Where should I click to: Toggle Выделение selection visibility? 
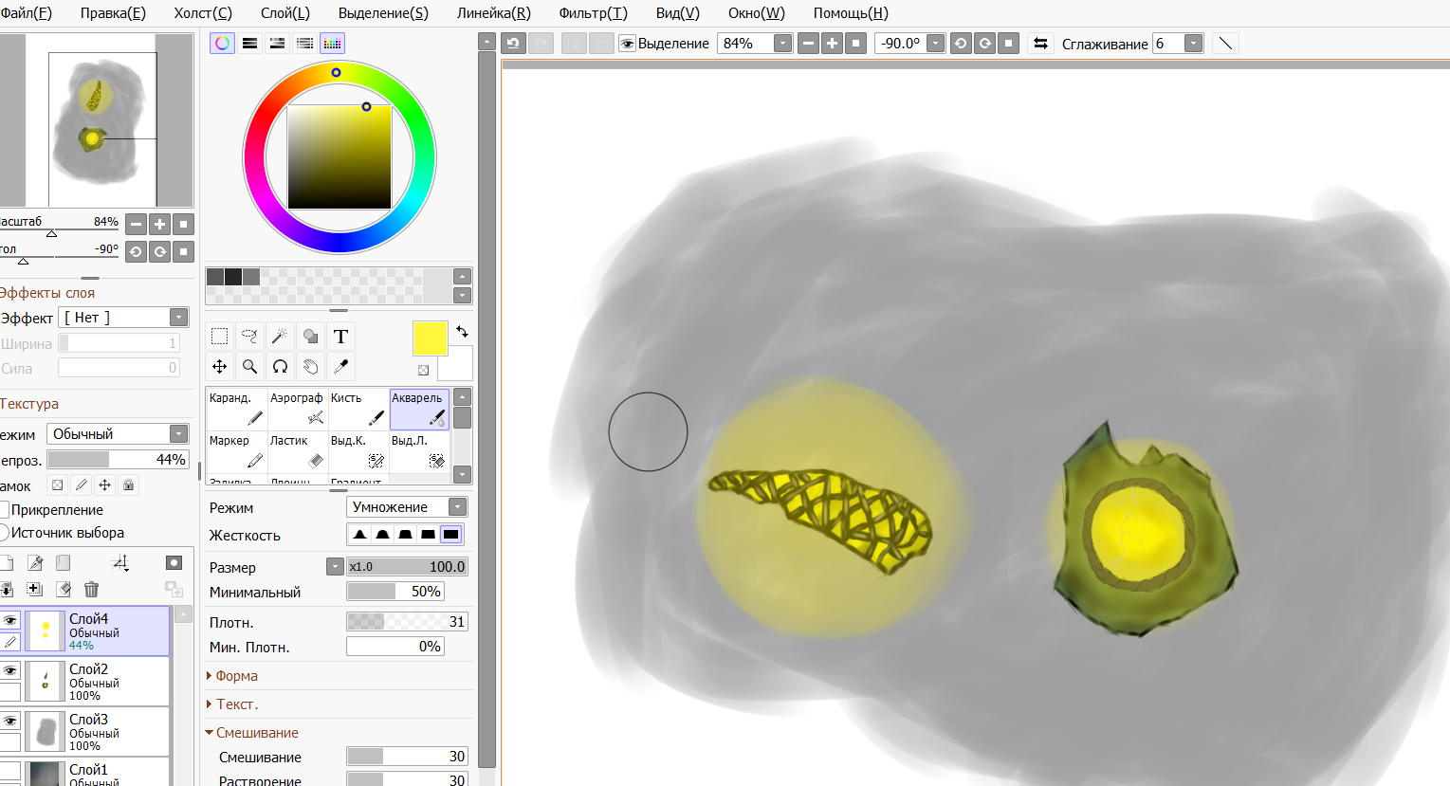[x=627, y=43]
